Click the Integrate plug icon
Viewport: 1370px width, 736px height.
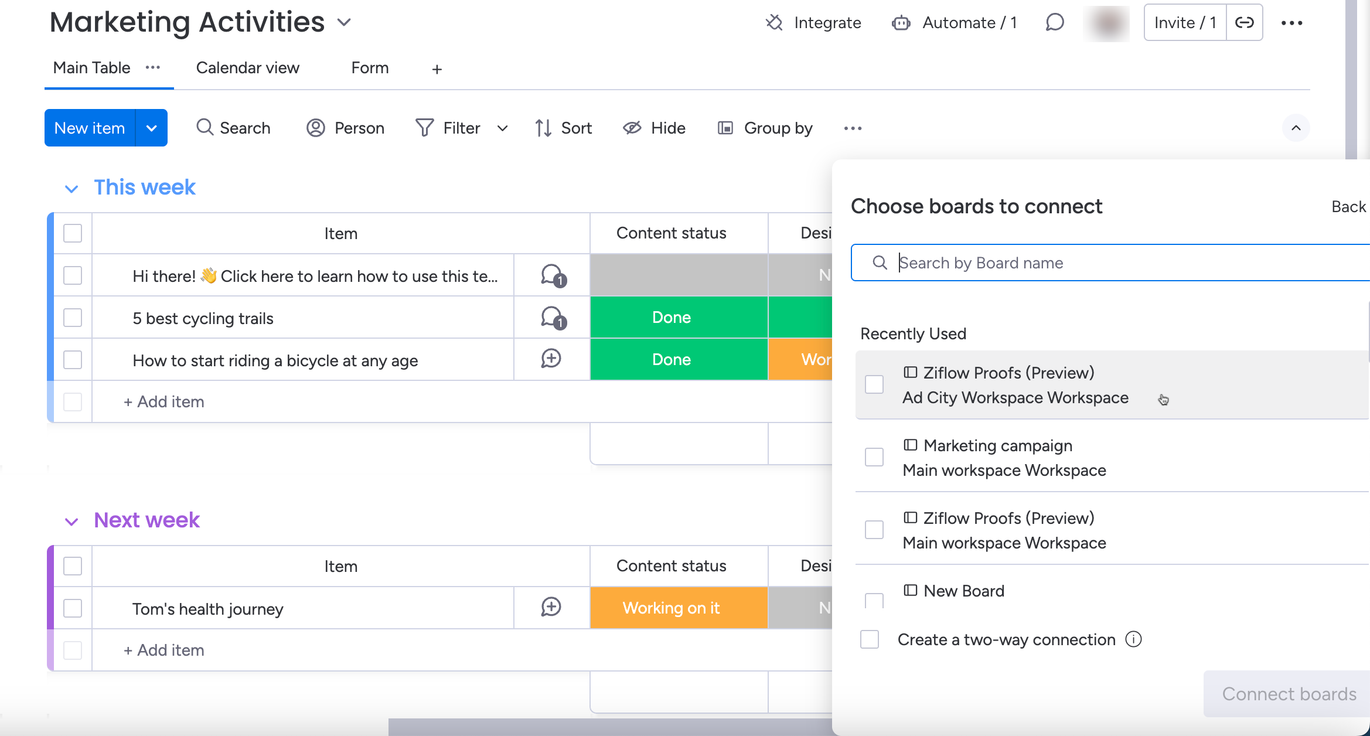coord(774,23)
